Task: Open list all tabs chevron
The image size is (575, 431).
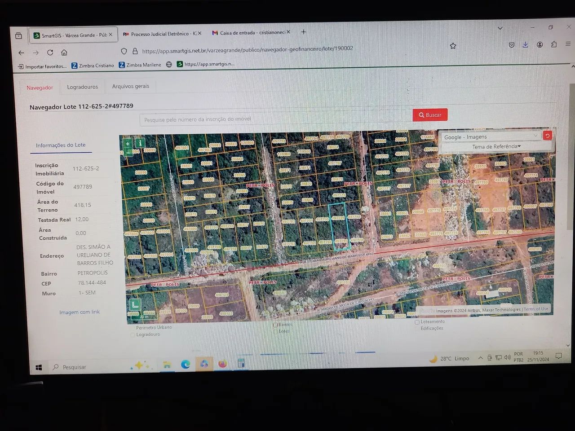Action: point(500,28)
